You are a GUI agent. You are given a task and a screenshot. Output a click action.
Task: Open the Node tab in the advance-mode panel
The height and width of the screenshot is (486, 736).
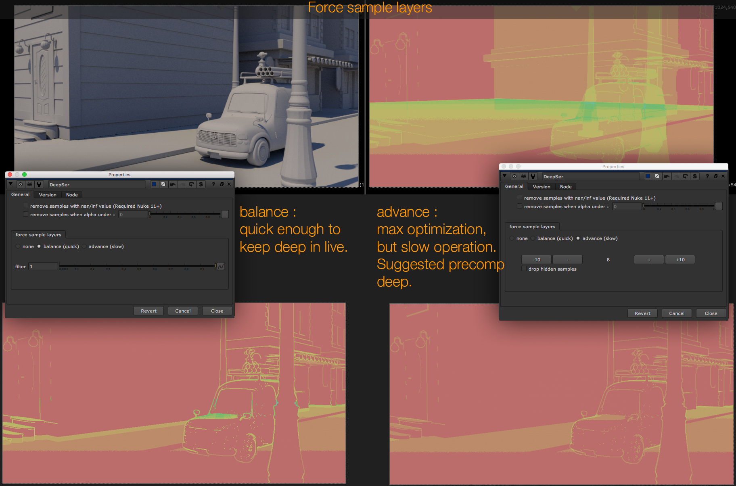tap(565, 187)
